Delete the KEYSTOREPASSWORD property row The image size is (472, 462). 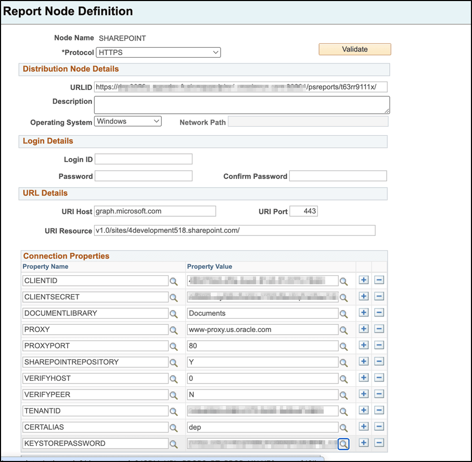pos(379,442)
